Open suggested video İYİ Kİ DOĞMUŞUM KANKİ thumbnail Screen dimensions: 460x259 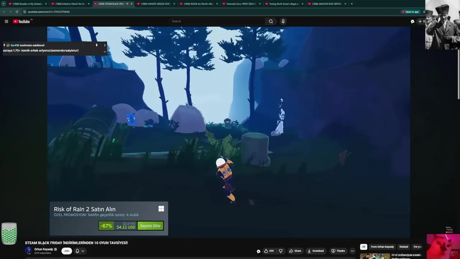tap(375, 256)
